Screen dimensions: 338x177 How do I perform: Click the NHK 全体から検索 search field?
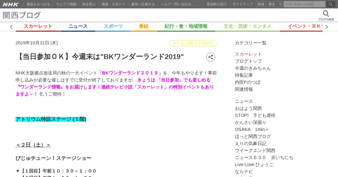tap(304, 4)
